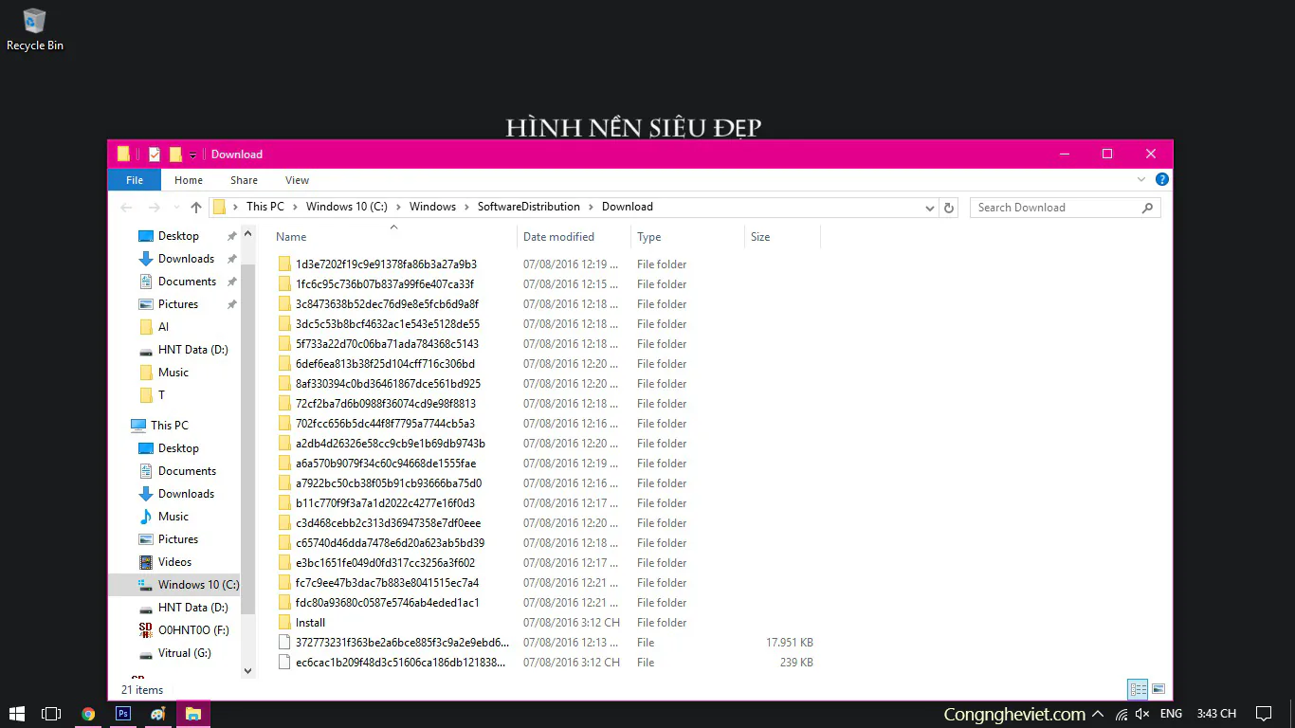Open Chrome from the taskbar

point(88,714)
